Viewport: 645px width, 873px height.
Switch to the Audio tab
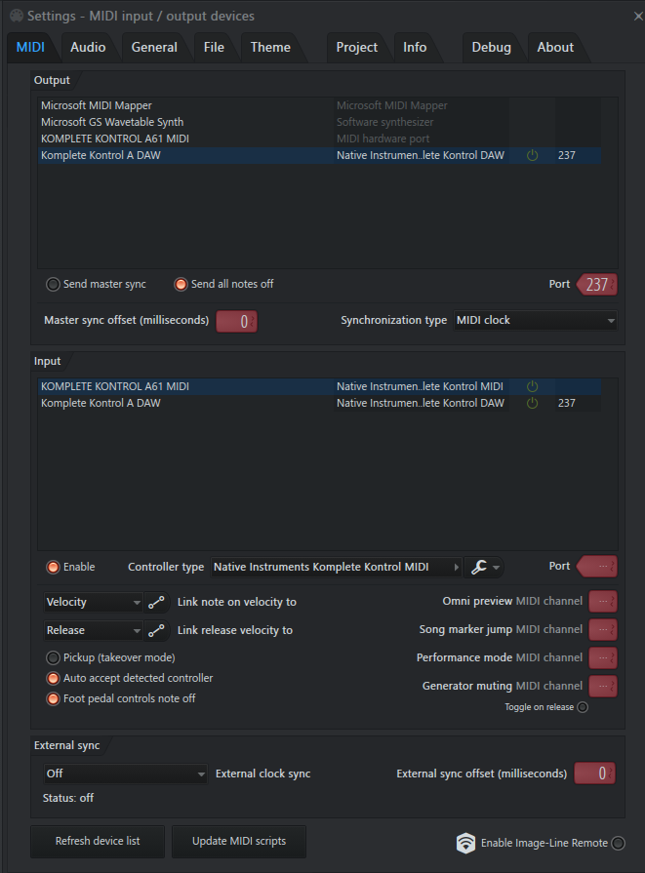pos(88,48)
